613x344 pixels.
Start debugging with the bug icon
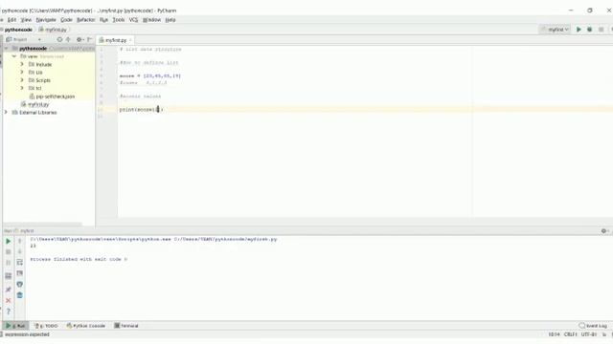click(x=590, y=30)
